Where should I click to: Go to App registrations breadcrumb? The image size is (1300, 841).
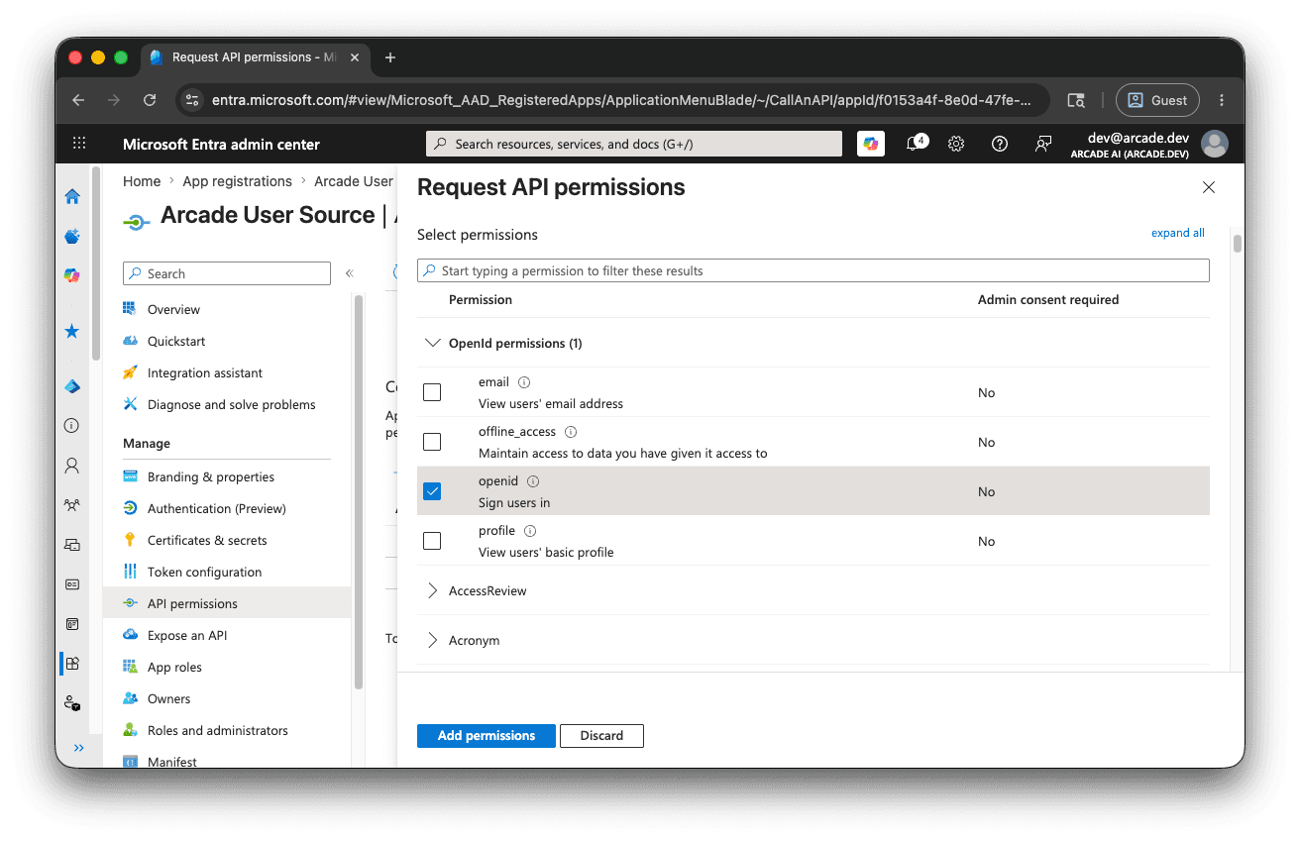pos(238,181)
